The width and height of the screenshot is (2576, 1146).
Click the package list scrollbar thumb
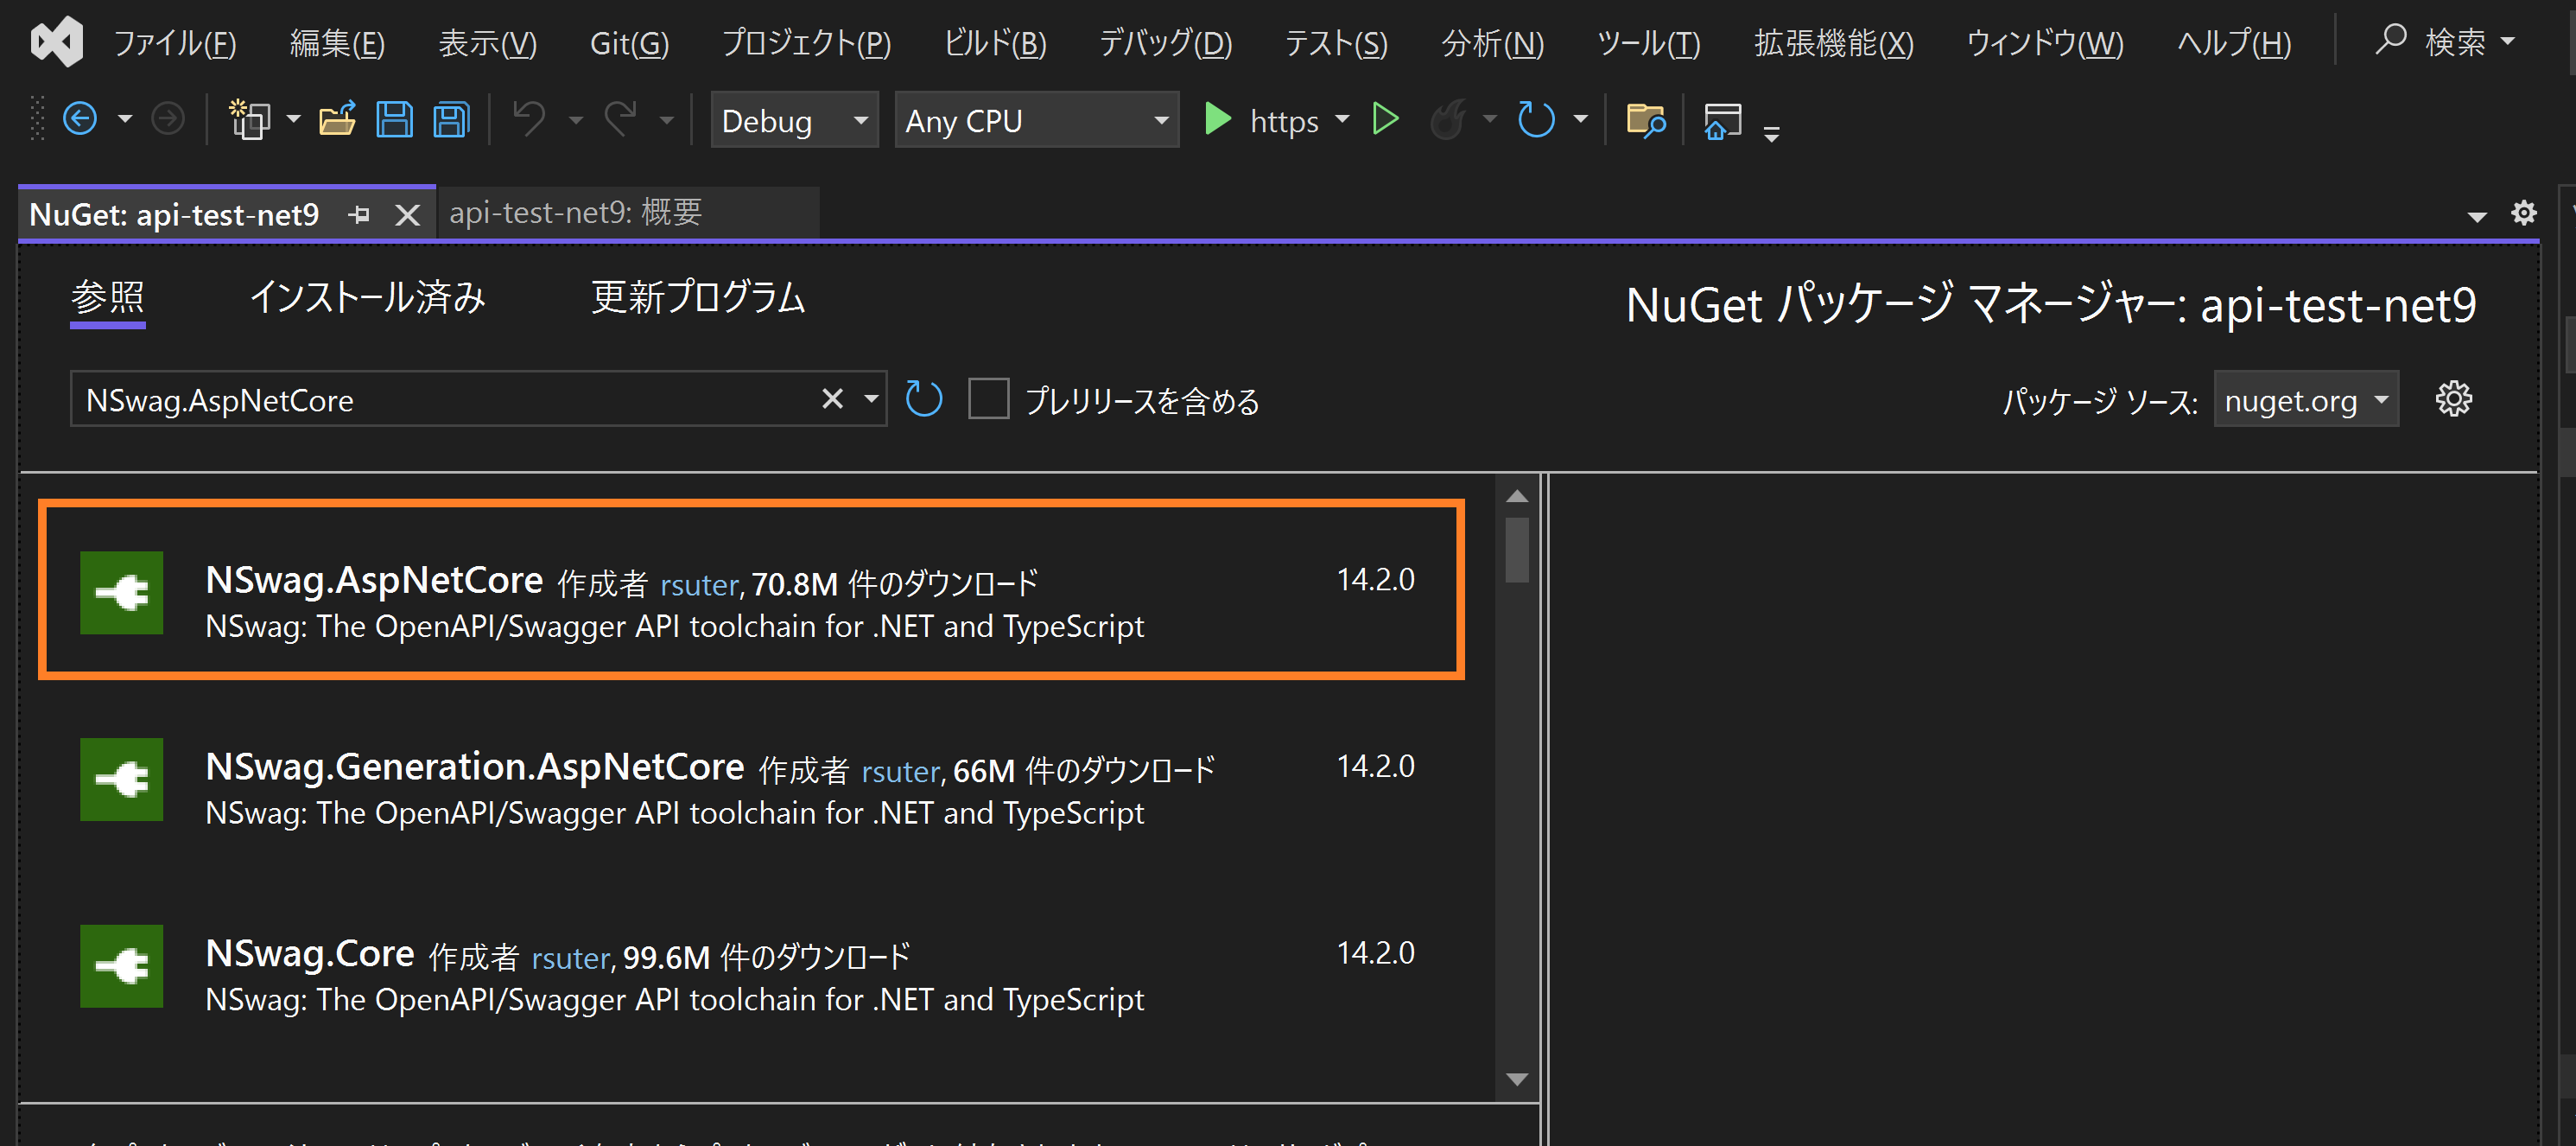[x=1517, y=550]
